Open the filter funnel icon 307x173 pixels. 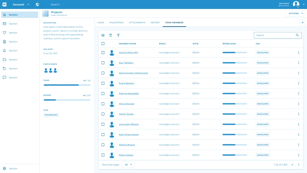[x=118, y=35]
